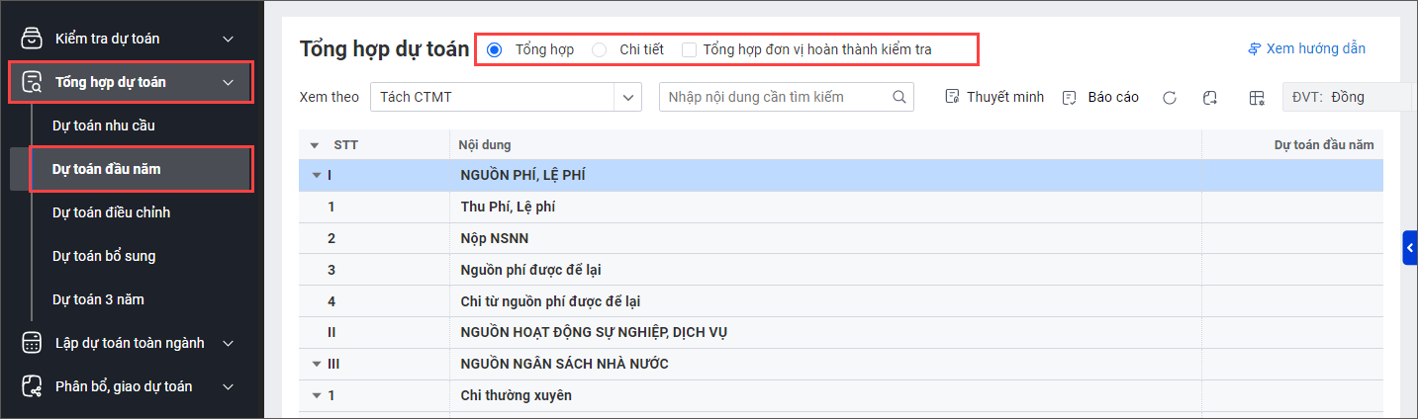Select Dự toán điều chỉnh menu item
Screen dimensions: 1418x419
(x=112, y=212)
